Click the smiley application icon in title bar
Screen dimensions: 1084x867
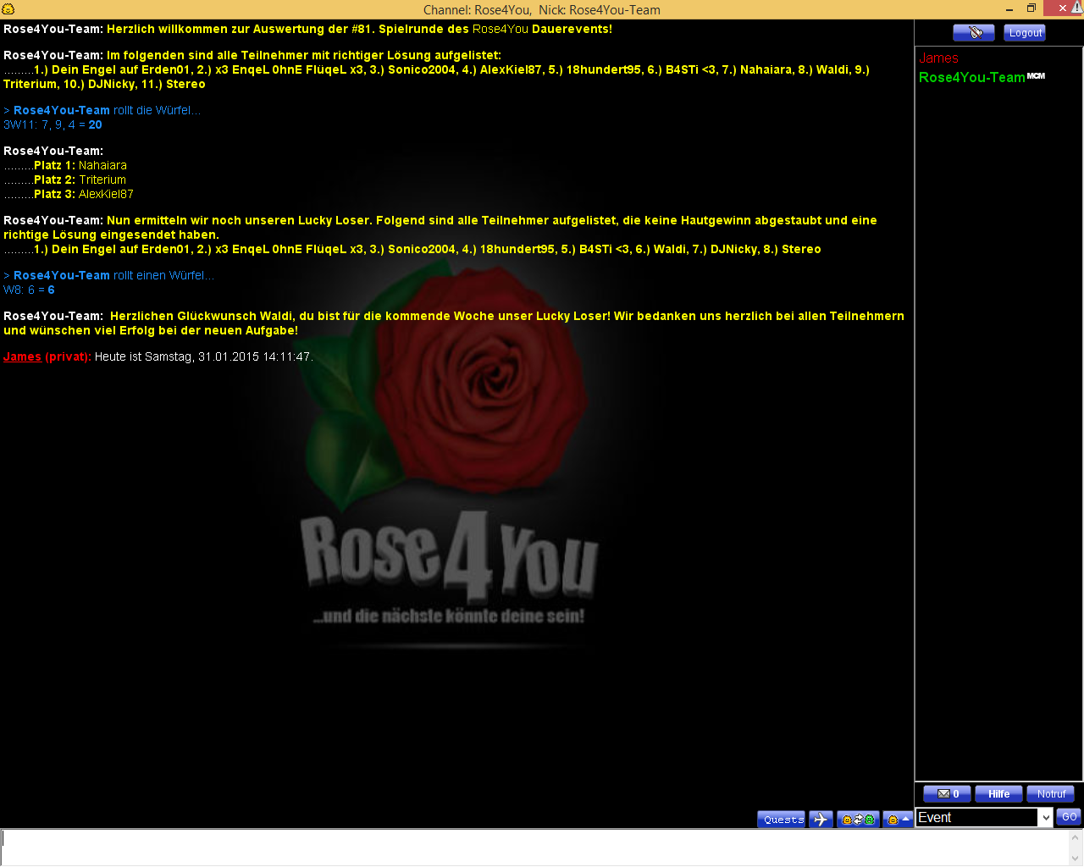point(8,9)
